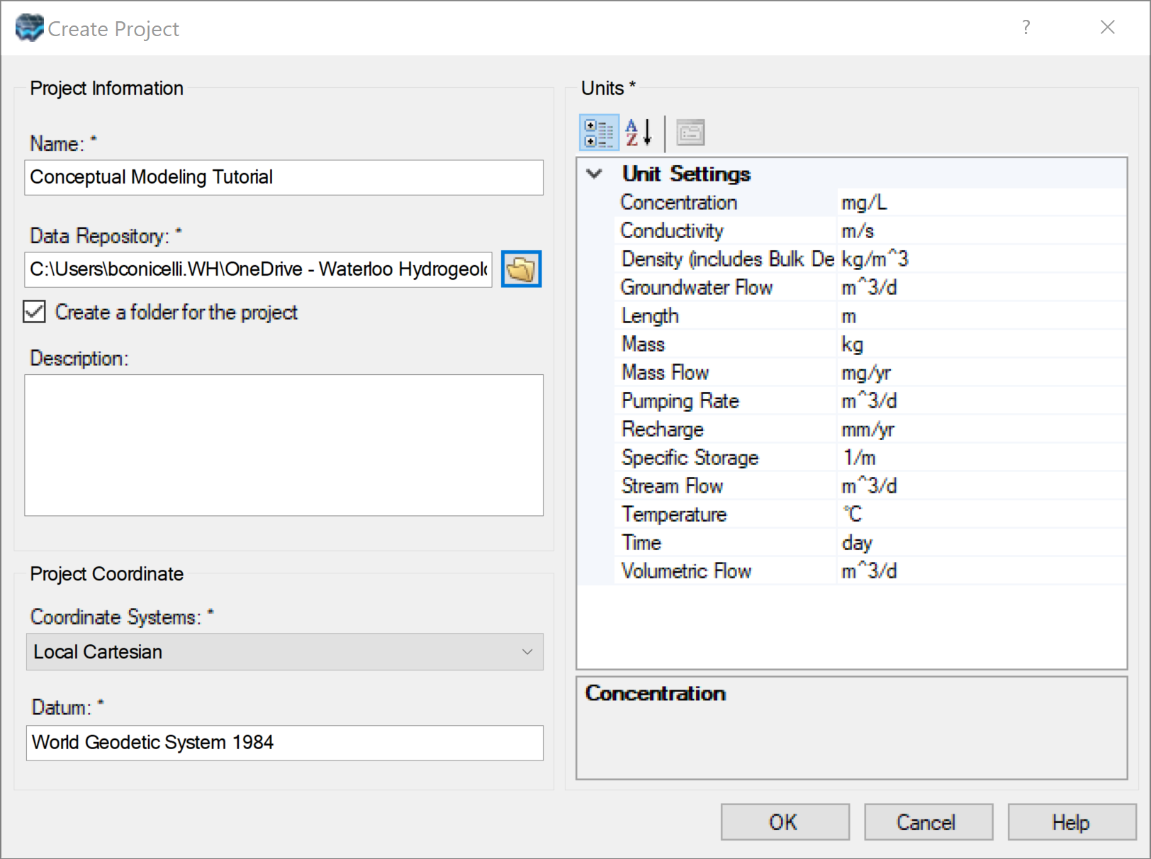The height and width of the screenshot is (859, 1151).
Task: Click inside the Description text area
Action: click(x=283, y=444)
